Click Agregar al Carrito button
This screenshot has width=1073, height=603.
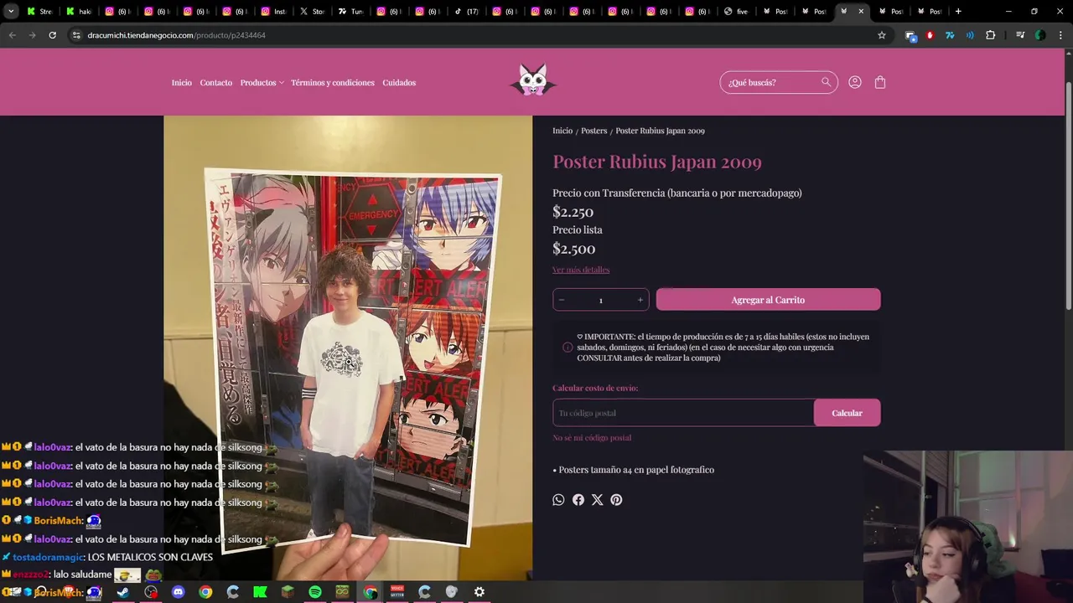click(768, 300)
